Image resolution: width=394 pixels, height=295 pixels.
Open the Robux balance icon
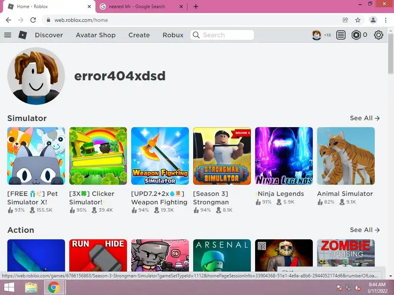coord(356,35)
